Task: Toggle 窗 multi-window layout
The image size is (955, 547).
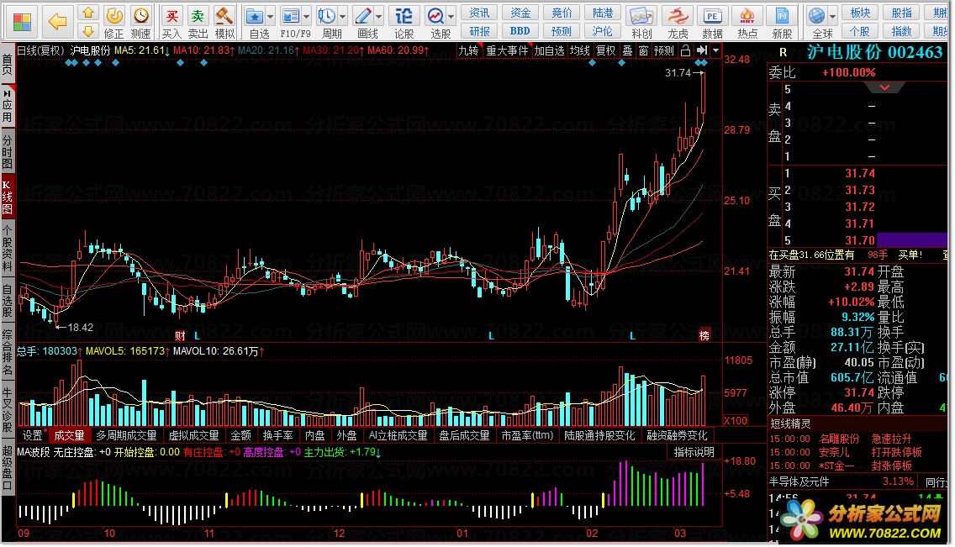Action: [643, 50]
